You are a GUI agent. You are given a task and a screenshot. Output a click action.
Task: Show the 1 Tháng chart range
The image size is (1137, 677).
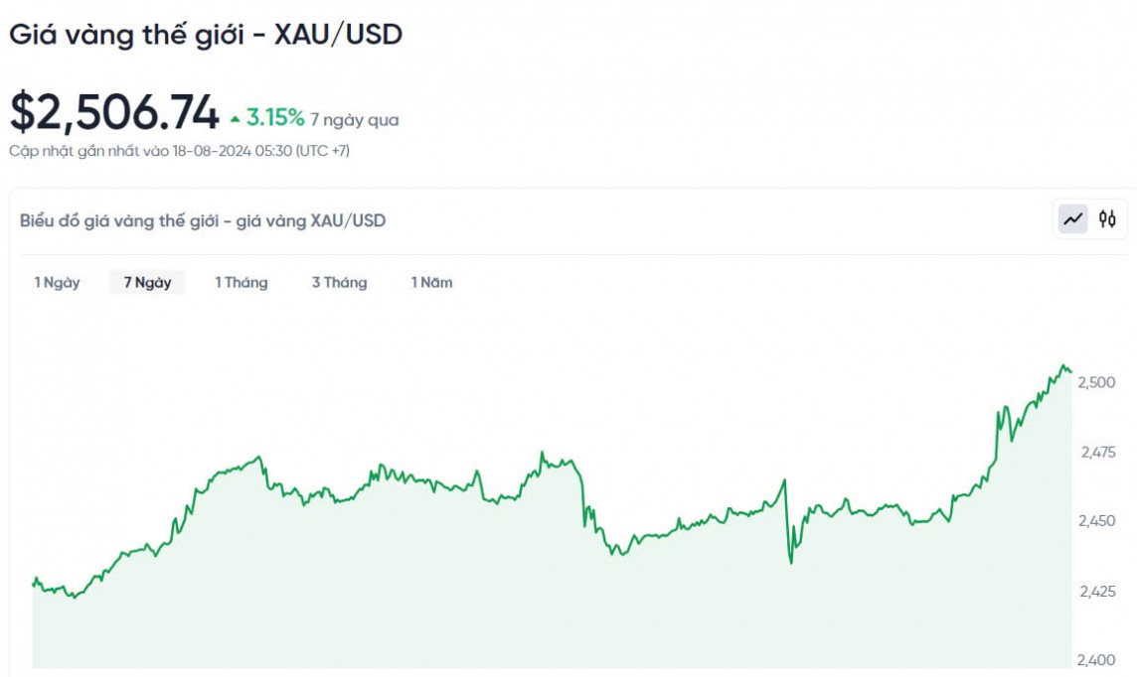pyautogui.click(x=242, y=283)
